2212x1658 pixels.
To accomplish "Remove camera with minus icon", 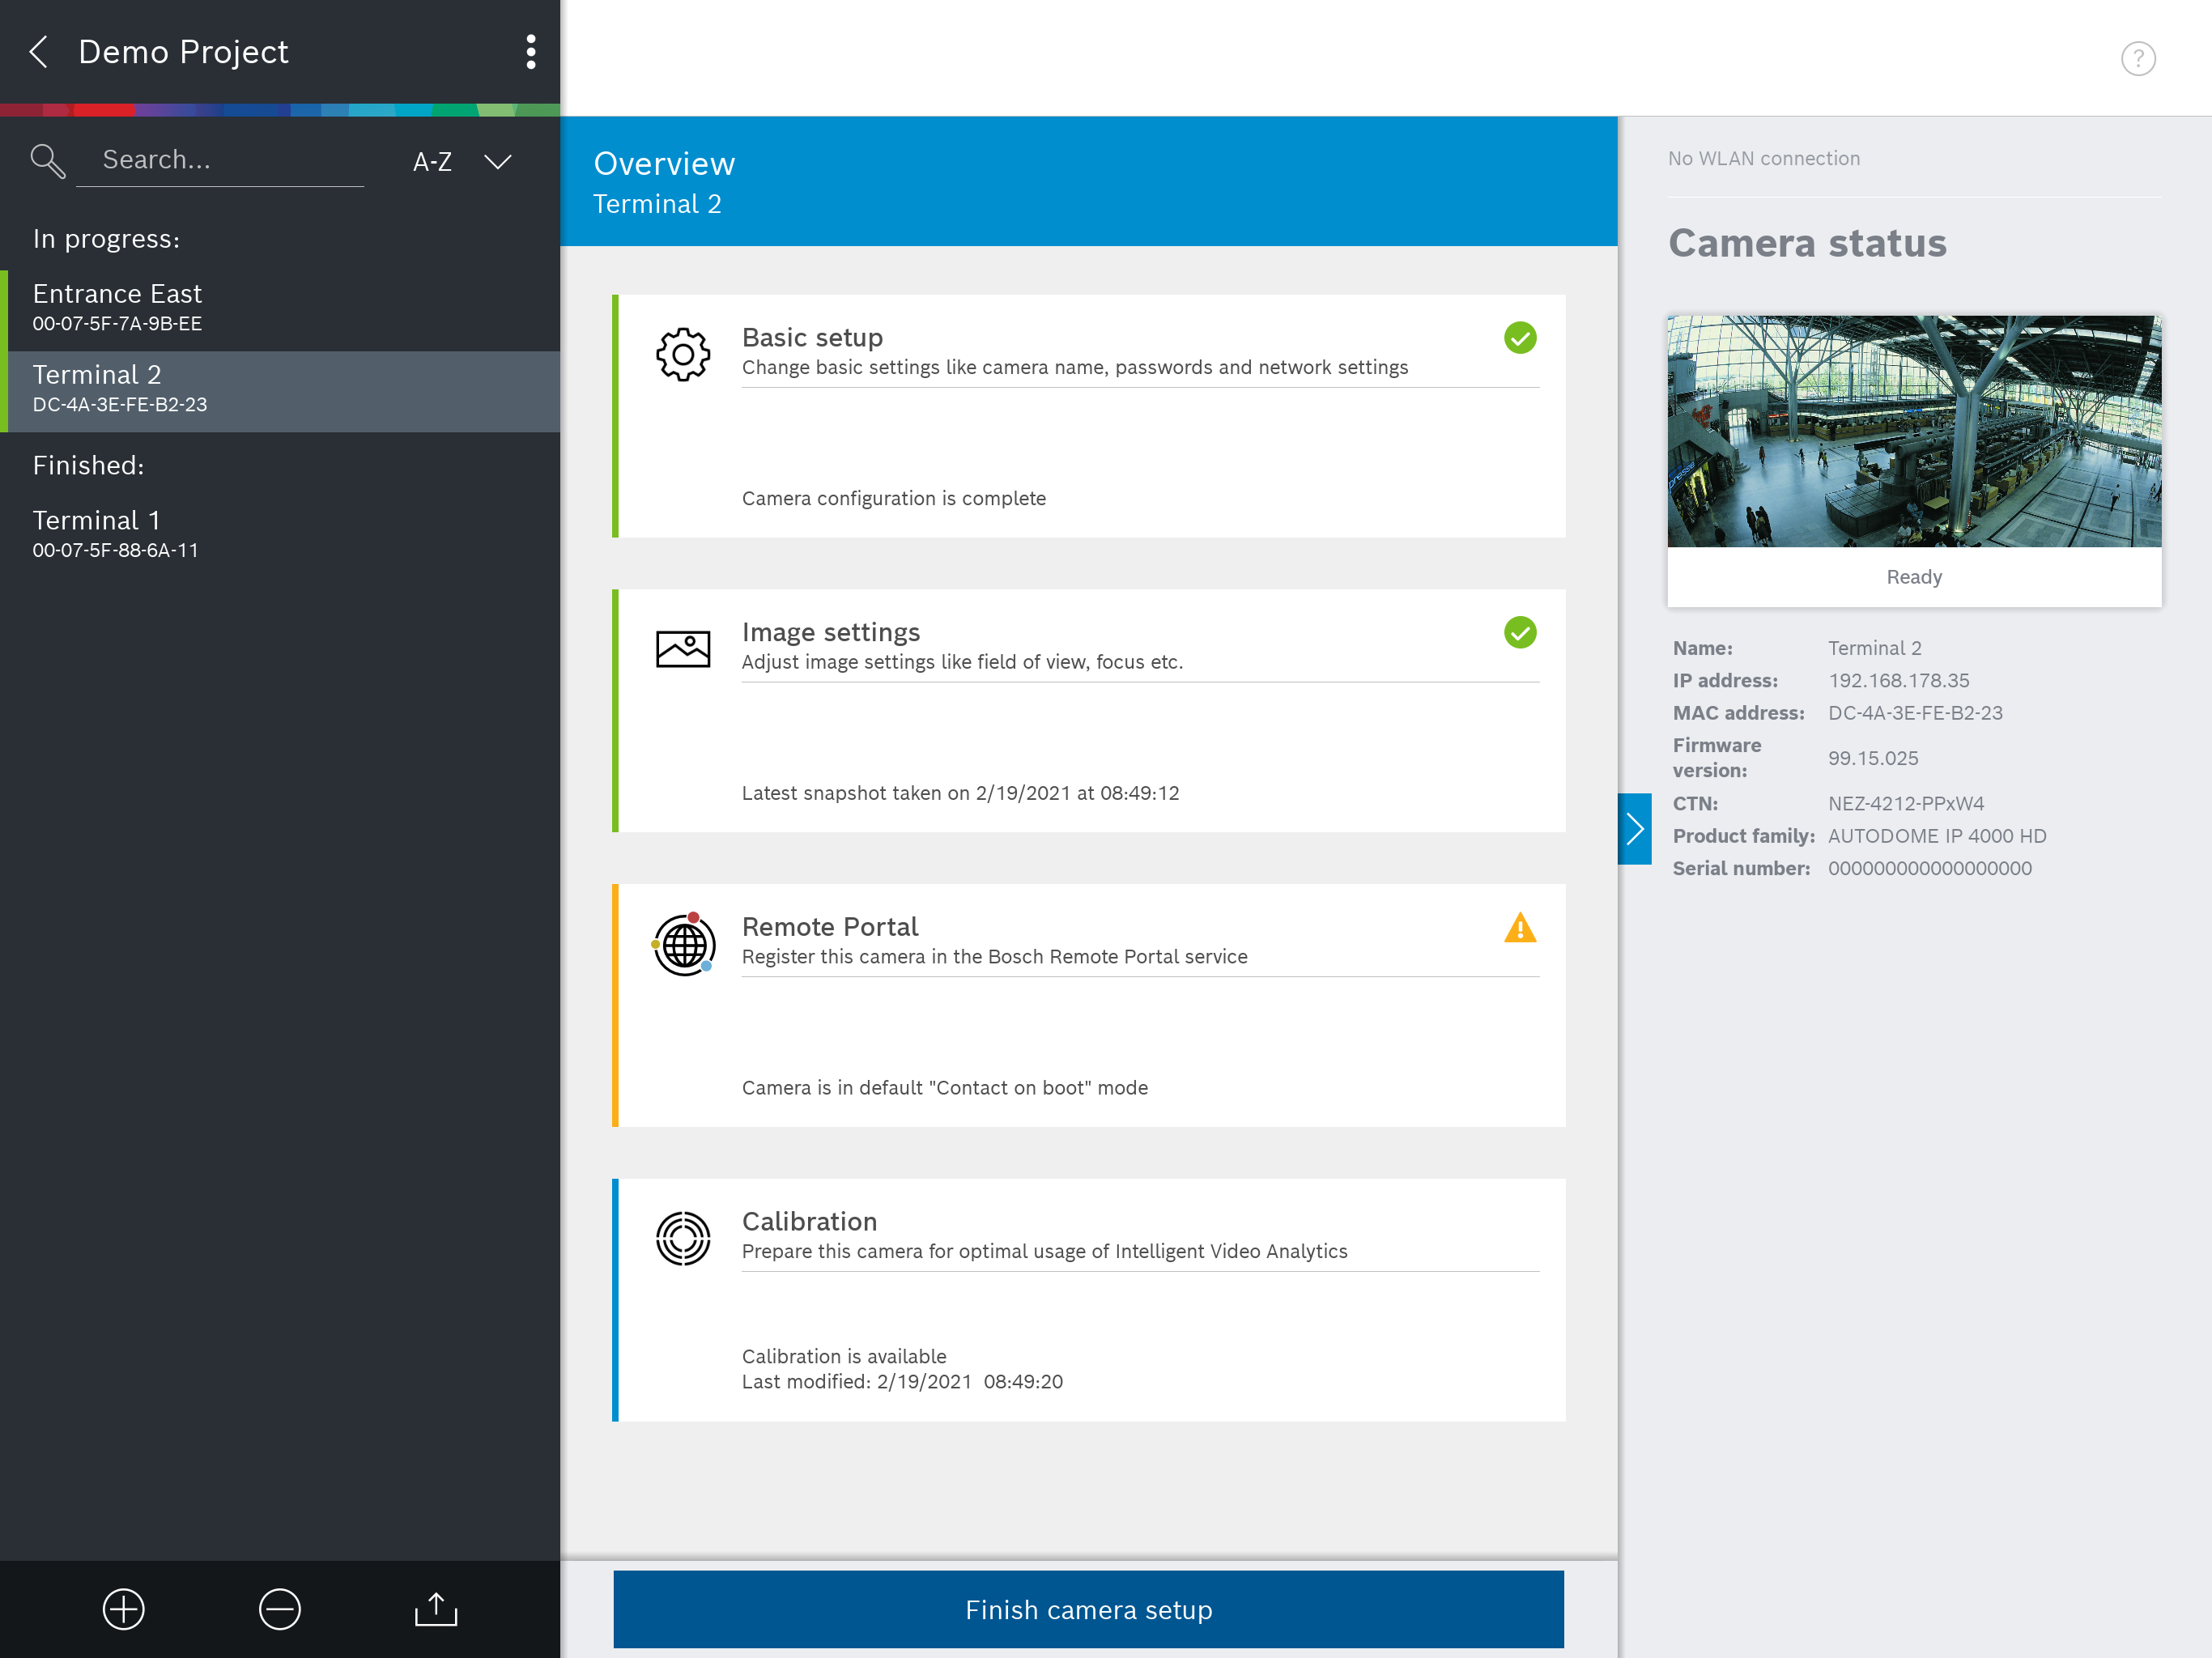I will pos(280,1609).
